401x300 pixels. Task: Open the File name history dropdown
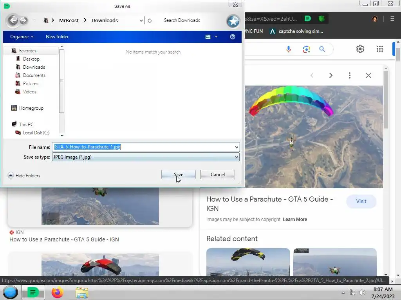(237, 147)
